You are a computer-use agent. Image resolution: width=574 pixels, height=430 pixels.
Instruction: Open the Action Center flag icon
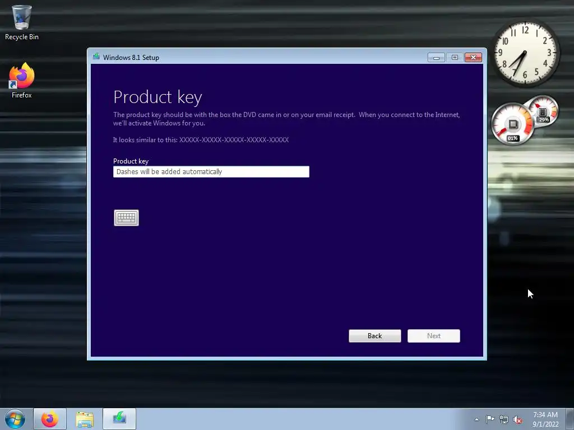490,419
